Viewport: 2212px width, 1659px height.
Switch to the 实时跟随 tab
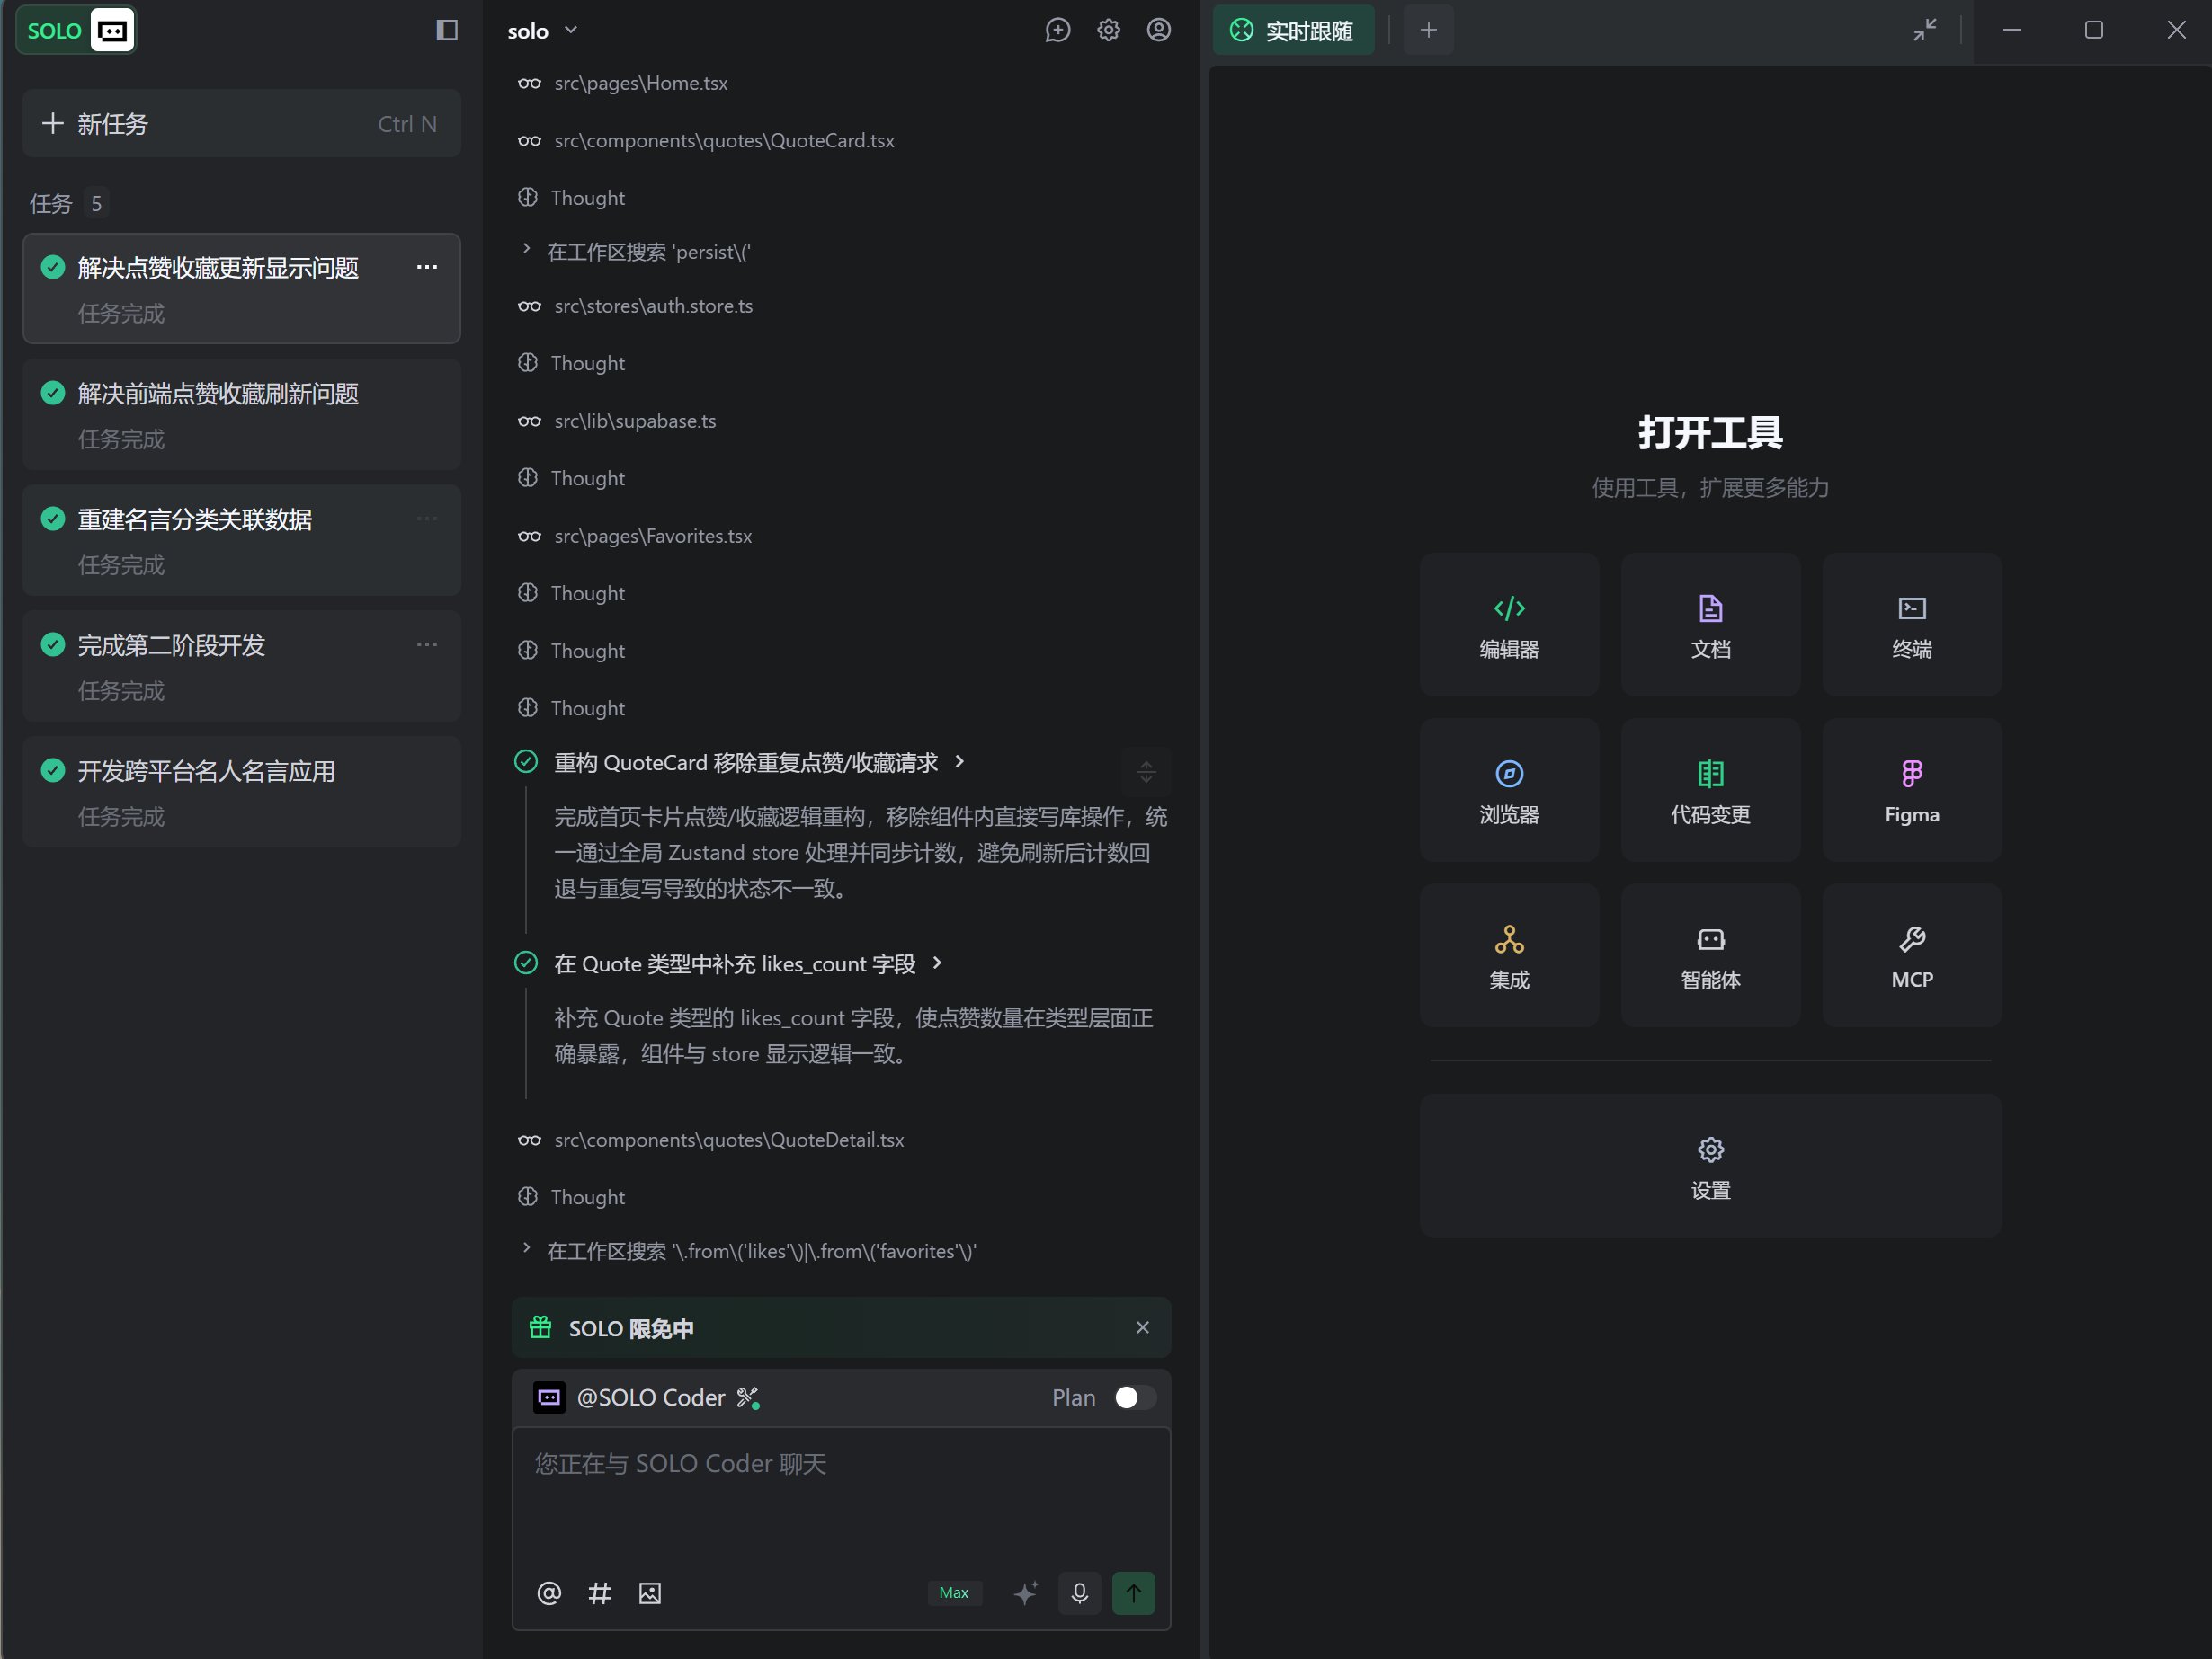tap(1292, 30)
